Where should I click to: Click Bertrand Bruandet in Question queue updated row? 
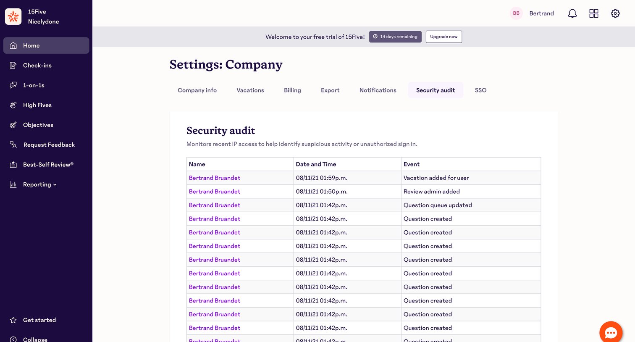point(215,205)
